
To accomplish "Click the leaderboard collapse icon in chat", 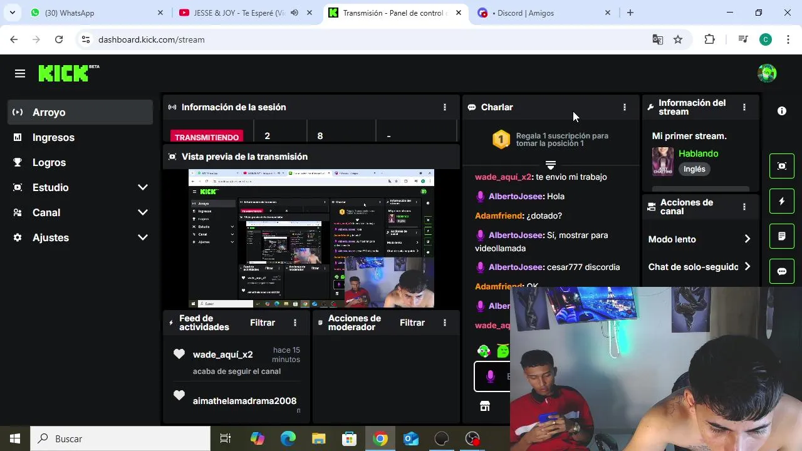I will click(551, 165).
